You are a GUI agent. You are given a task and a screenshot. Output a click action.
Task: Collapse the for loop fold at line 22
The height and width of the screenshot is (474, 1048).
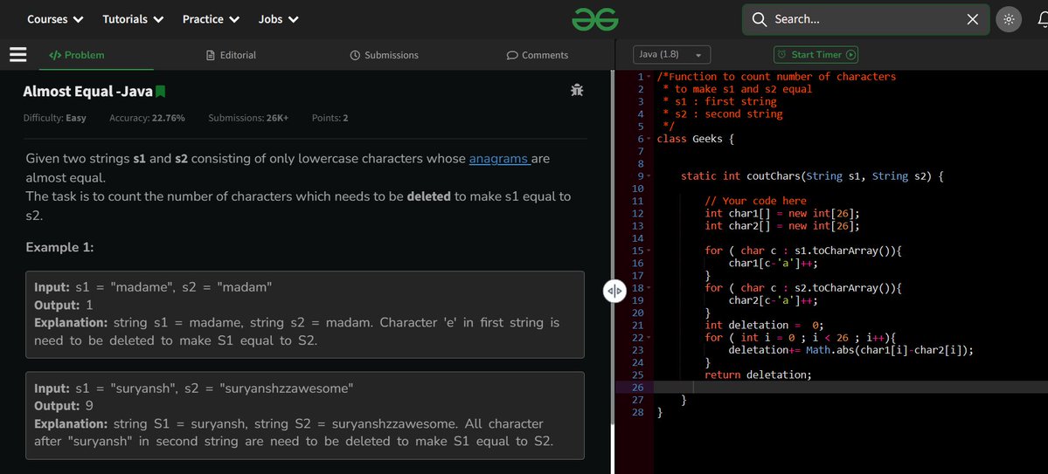pyautogui.click(x=649, y=337)
